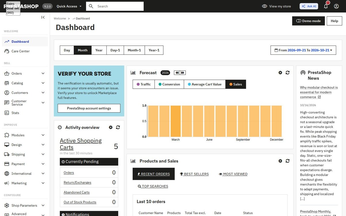
Task: Click the Stats chart icon in sidebar
Action: (7, 113)
